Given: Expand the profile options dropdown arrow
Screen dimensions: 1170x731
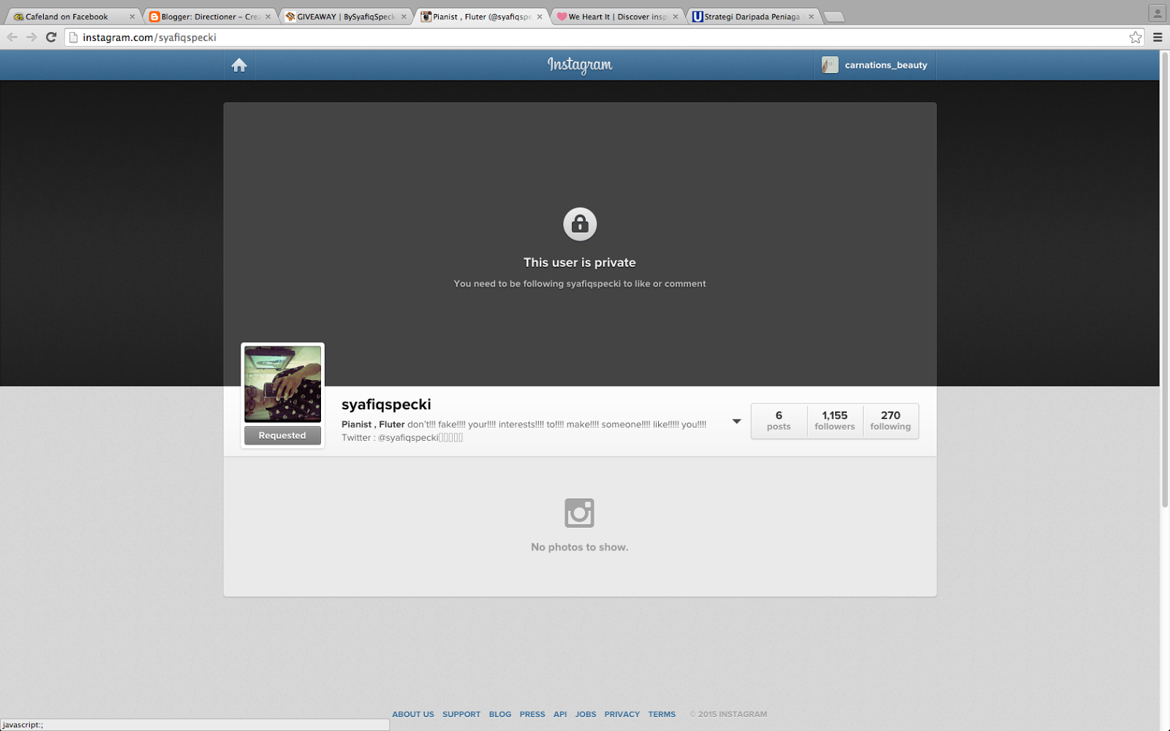Looking at the screenshot, I should click(736, 422).
